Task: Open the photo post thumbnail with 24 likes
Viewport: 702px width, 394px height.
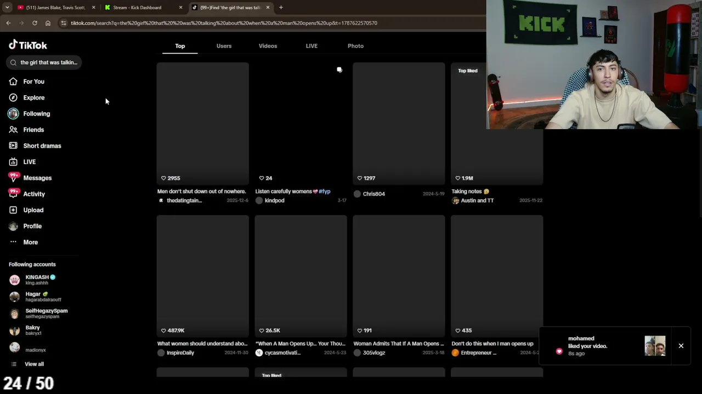Action: tap(301, 124)
